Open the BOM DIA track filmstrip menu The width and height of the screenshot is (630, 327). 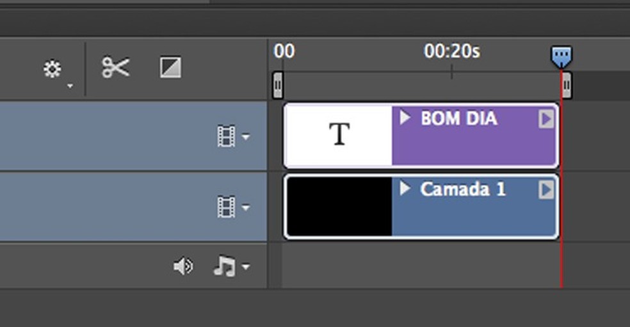pos(232,136)
